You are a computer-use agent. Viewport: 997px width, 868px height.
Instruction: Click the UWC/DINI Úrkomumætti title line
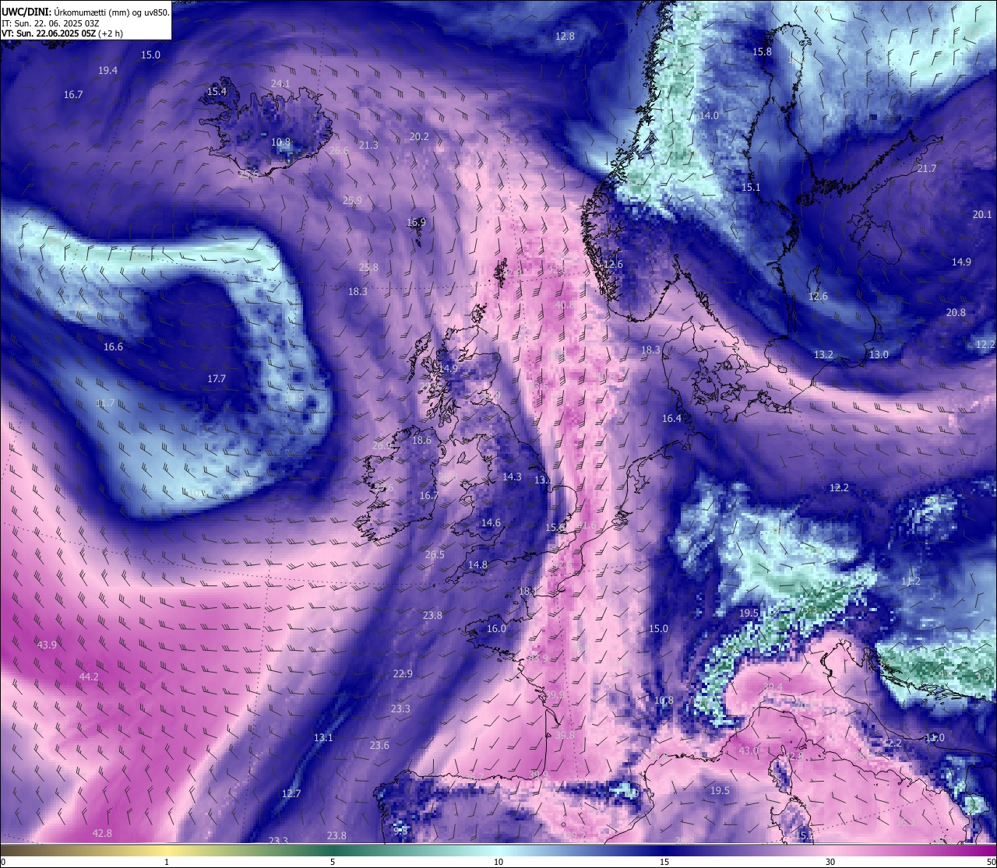click(x=86, y=12)
